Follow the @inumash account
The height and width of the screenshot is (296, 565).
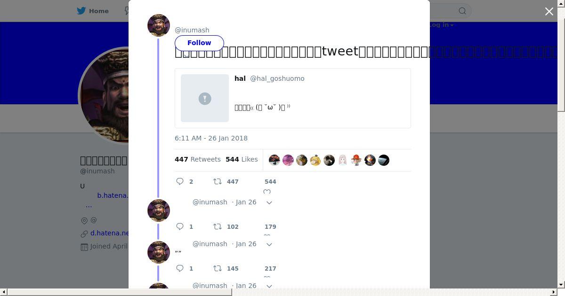pos(199,43)
